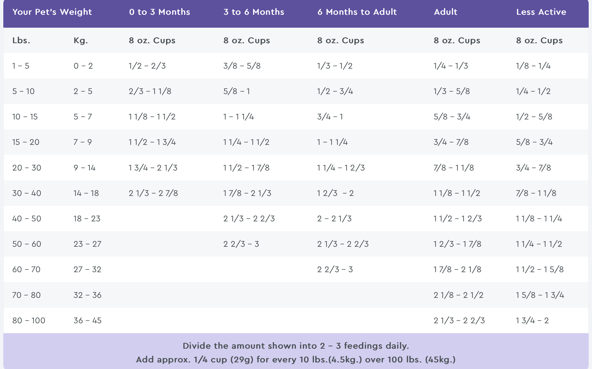Click the "3 to 6 Months" header

point(254,12)
